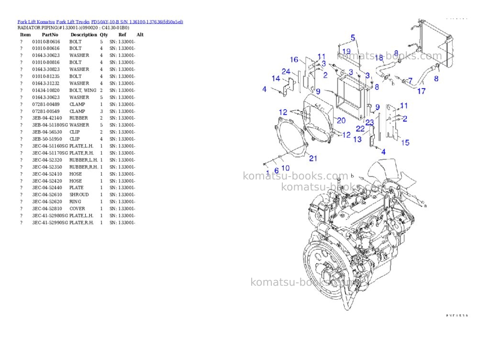Click the Item column header
This screenshot has width=490, height=347.
[25, 34]
